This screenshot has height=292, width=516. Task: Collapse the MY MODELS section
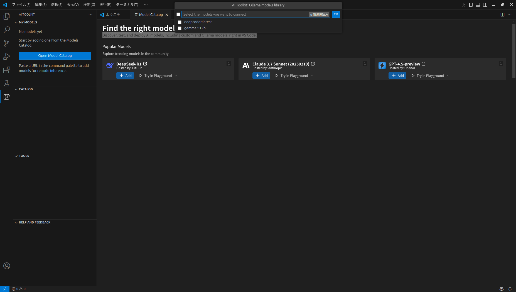tap(16, 23)
